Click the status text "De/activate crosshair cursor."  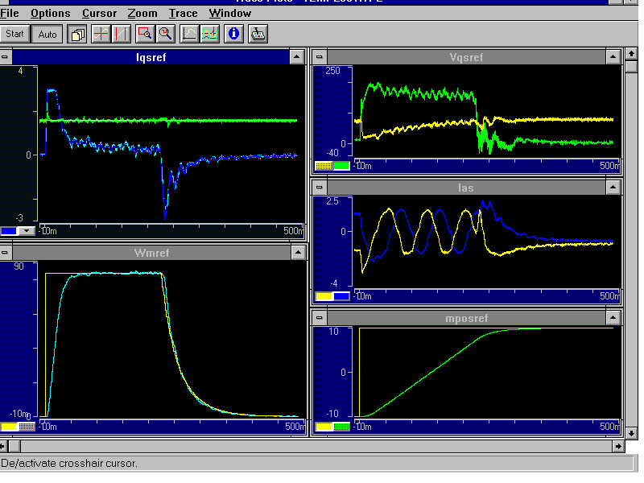point(69,464)
